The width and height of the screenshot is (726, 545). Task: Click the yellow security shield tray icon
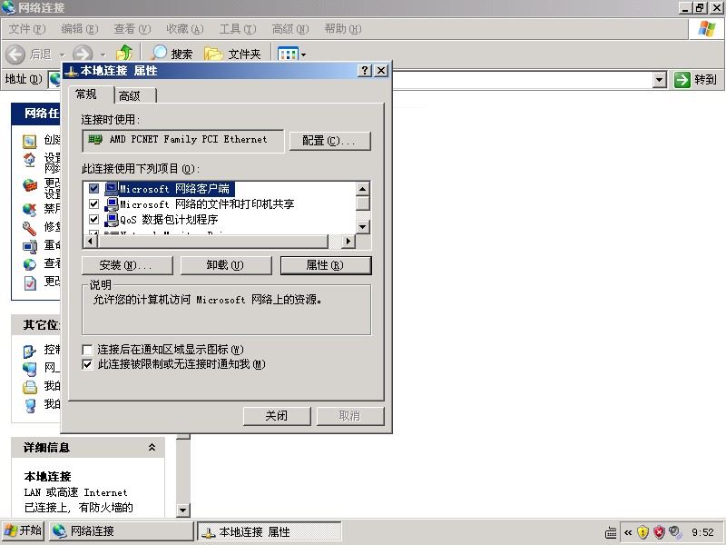coord(643,532)
